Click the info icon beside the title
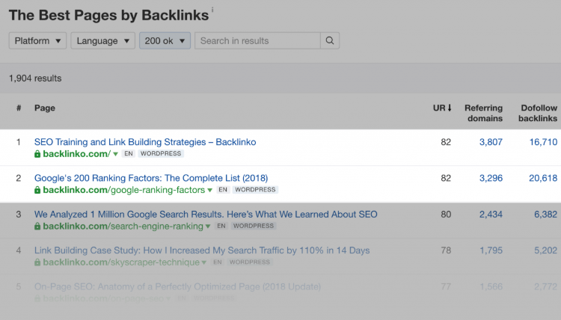 click(x=212, y=9)
